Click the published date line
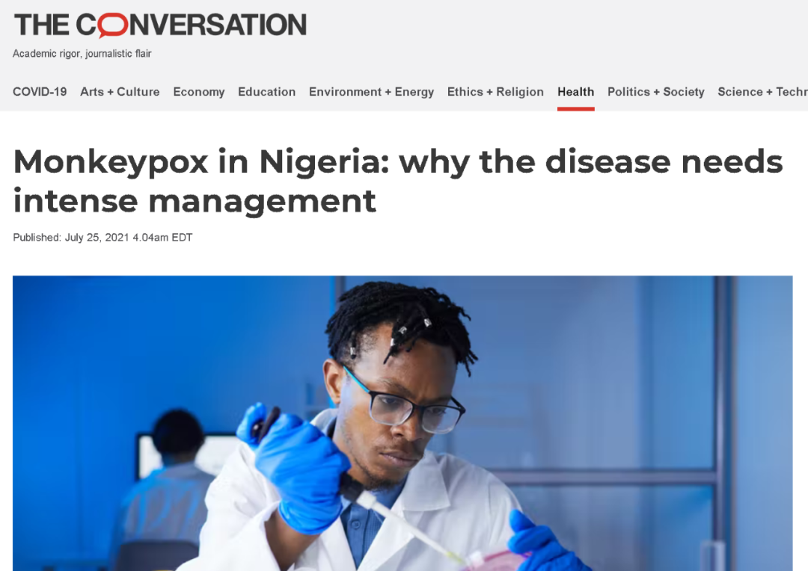This screenshot has height=571, width=808. [102, 238]
